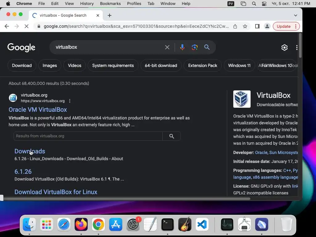
Task: Launch Visual Studio Code from Dock
Action: tap(202, 224)
